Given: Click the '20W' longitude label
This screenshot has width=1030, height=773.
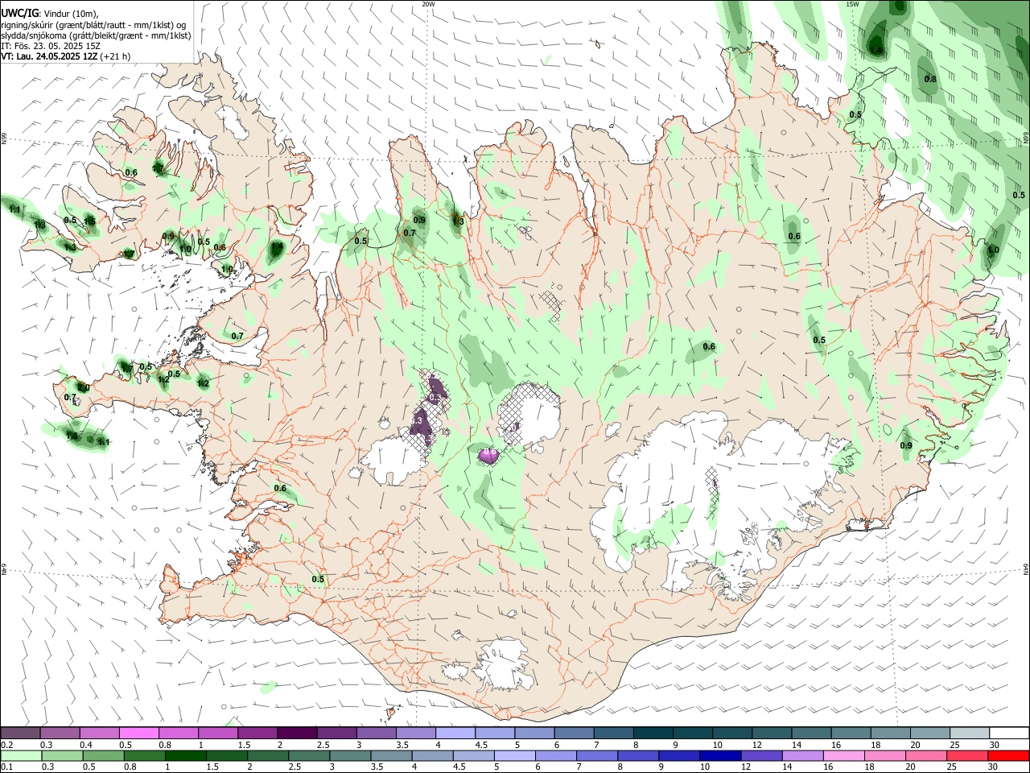Looking at the screenshot, I should coord(428,4).
